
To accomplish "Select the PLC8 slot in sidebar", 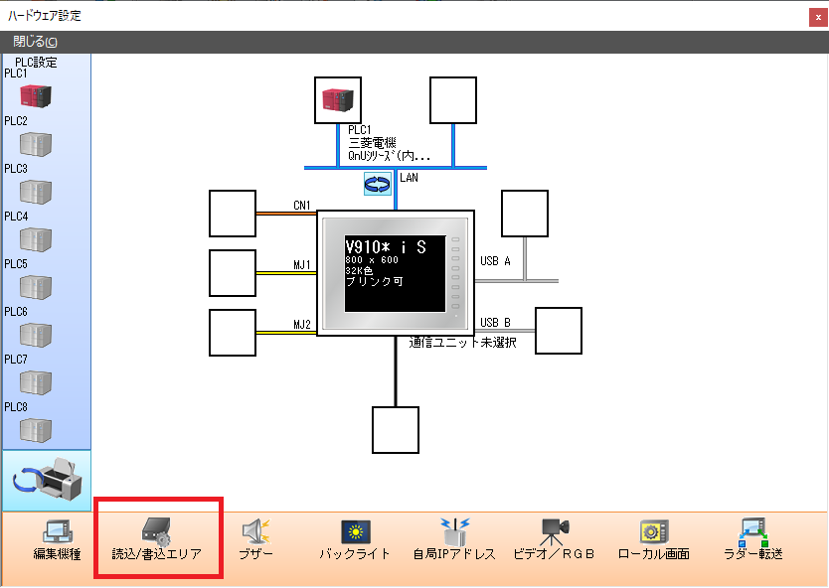I will (x=36, y=429).
